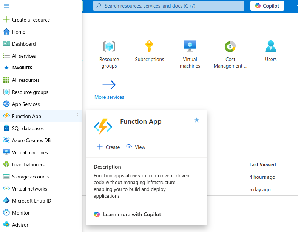Image resolution: width=298 pixels, height=232 pixels.
Task: Select Create a resource in sidebar
Action: 31,20
